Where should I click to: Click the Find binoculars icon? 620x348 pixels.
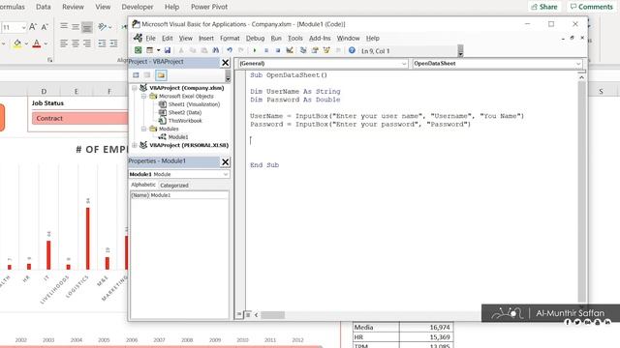point(215,50)
